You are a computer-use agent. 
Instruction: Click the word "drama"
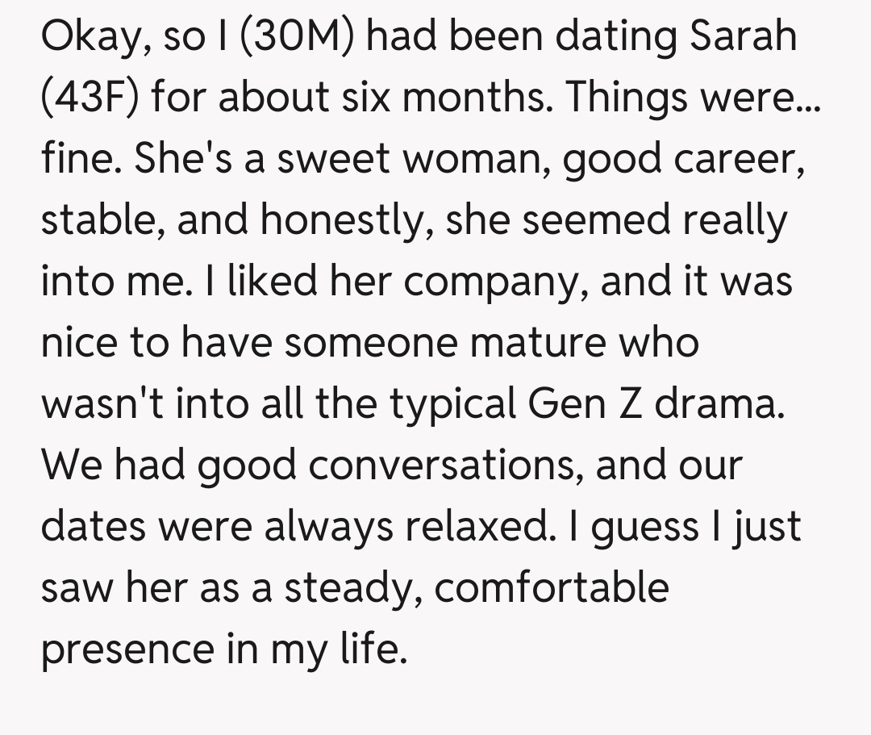[718, 403]
